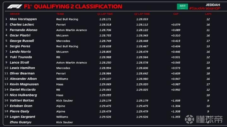Click the Saudi Arabia flag icon

(x=182, y=6)
